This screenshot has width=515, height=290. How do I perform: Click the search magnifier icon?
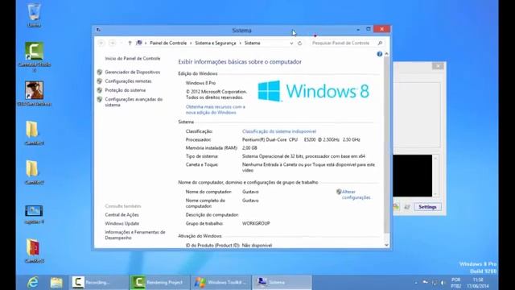pyautogui.click(x=380, y=43)
